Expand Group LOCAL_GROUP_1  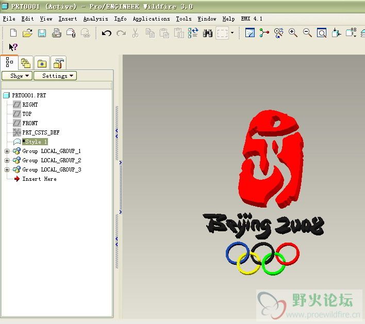click(x=7, y=151)
